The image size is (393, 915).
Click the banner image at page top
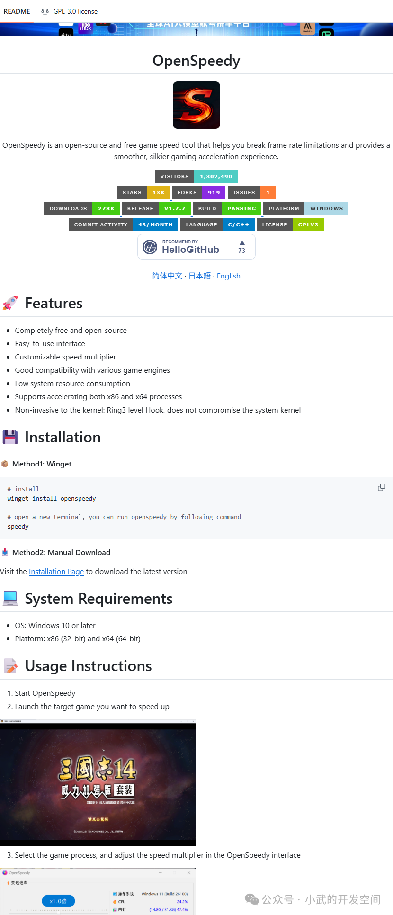click(x=196, y=29)
